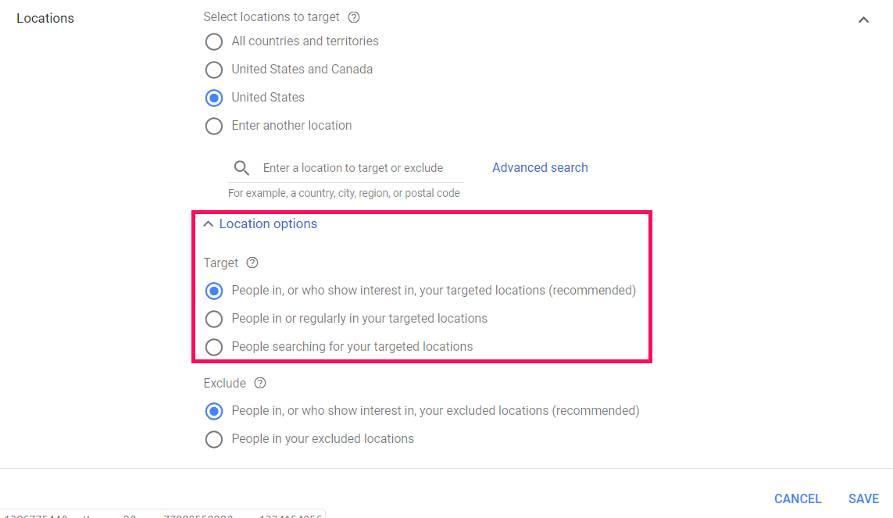Choose People in your excluded locations

pos(213,439)
